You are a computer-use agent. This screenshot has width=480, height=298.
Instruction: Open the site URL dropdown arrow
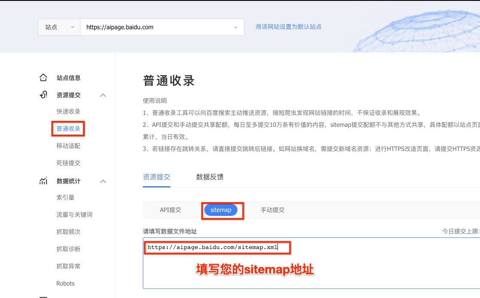(236, 28)
